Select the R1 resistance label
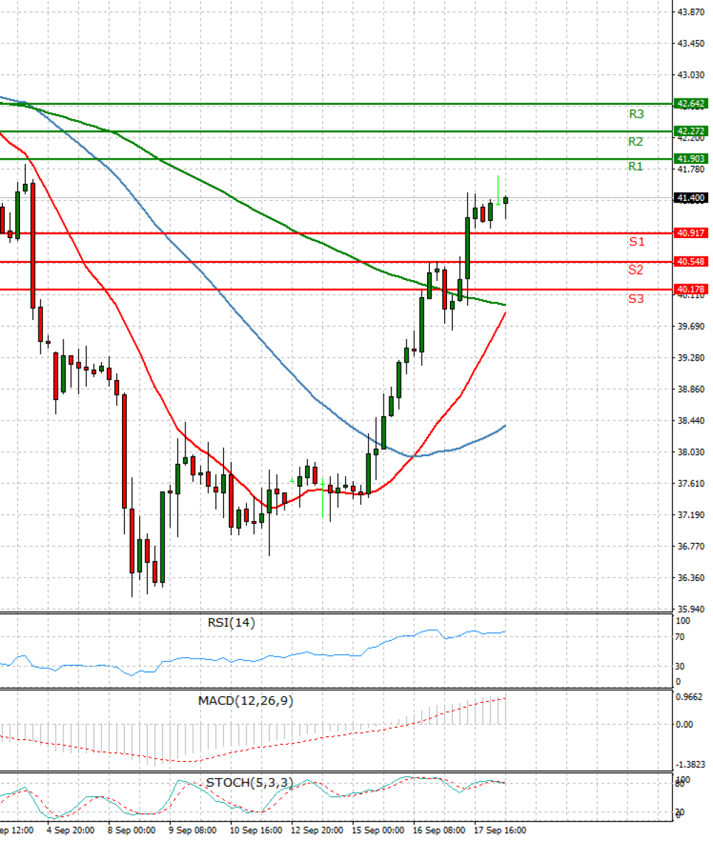 pos(636,167)
